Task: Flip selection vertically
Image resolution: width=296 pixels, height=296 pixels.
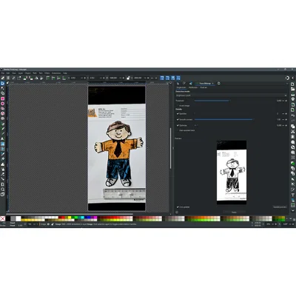Action: [41, 78]
